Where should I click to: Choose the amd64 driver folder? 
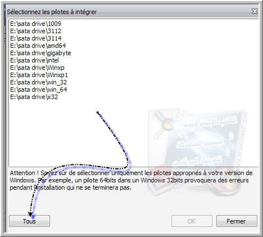point(38,46)
